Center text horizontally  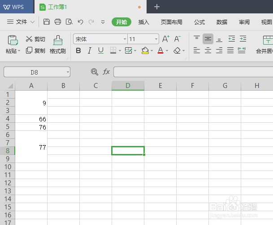pos(208,50)
